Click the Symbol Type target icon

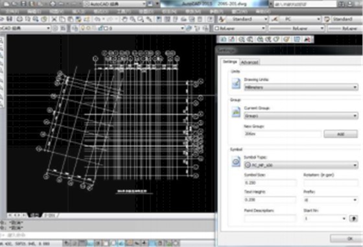[236, 162]
